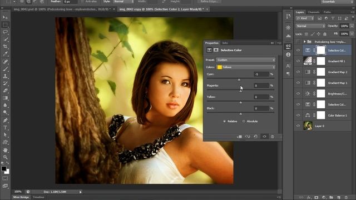Open the Fill slider arrow
This screenshot has height=200, width=356.
(352, 34)
